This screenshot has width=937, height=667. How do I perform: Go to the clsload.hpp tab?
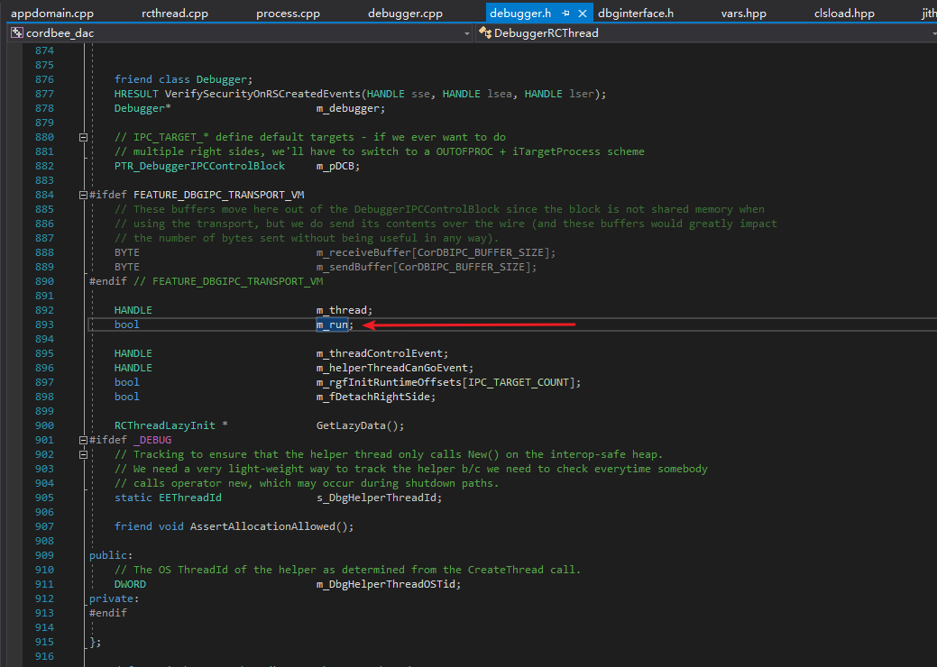[x=844, y=14]
